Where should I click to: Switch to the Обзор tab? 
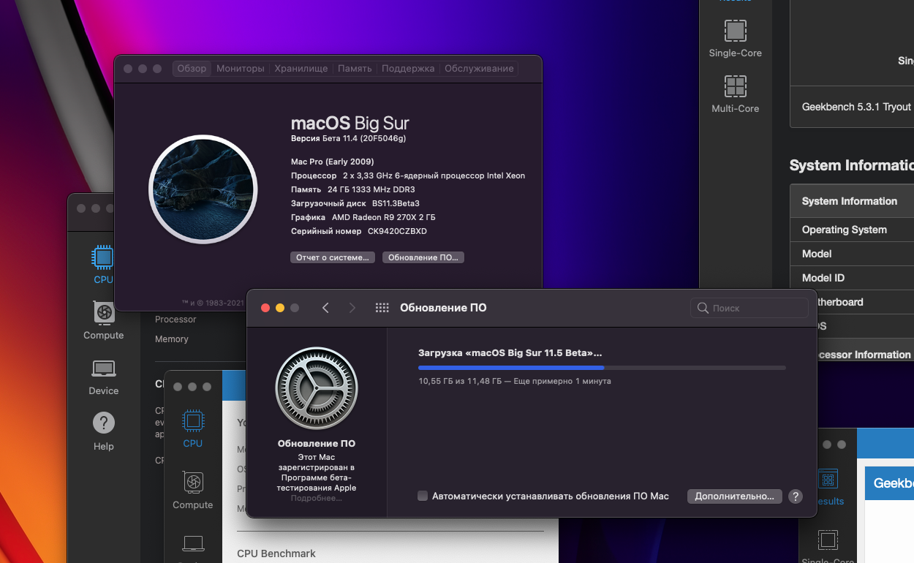(x=192, y=69)
